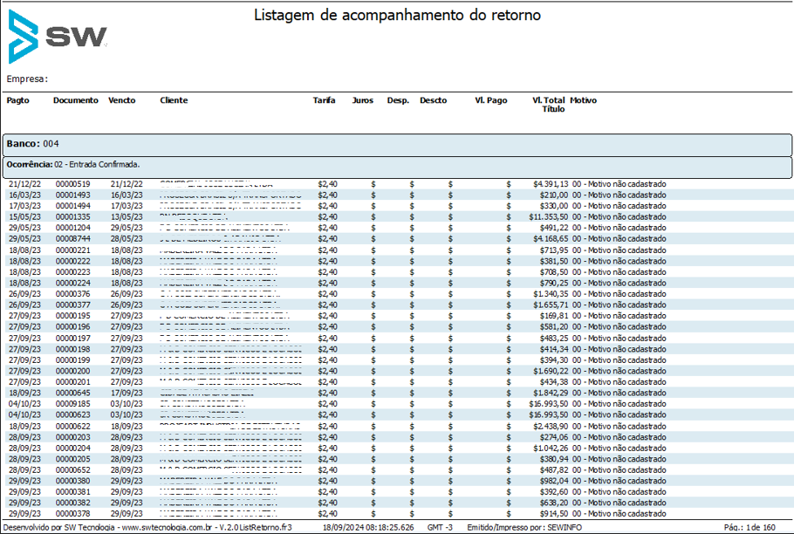
Task: Click the 'Pág.: 1 de 160' page indicator
Action: point(750,527)
